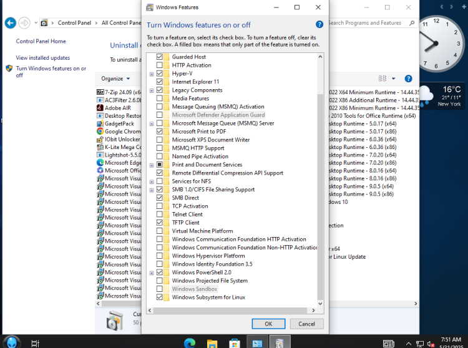Click the horizontal scrollbar right arrow in features list
Image resolution: width=468 pixels, height=348 pixels.
[313, 311]
